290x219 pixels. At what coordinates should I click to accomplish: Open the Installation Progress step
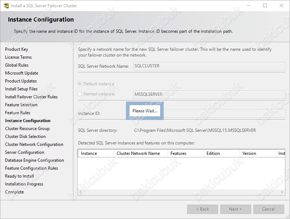[x=24, y=184]
